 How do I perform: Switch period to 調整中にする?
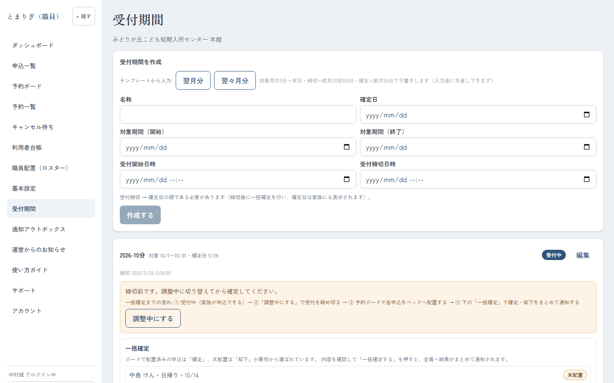[x=153, y=318]
